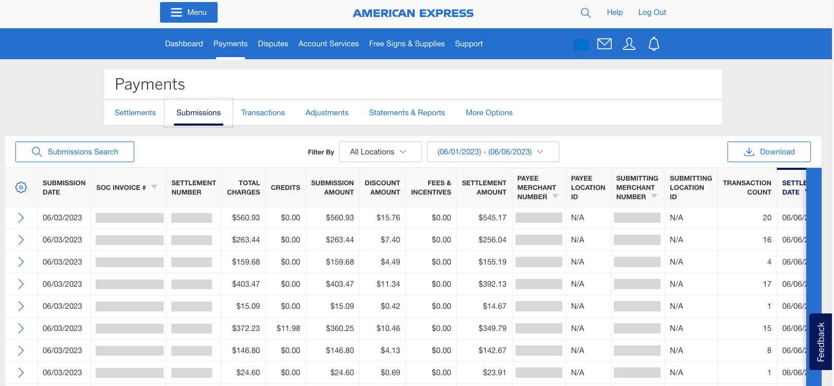Click the blue square icon beside envelope
Image resolution: width=834 pixels, height=386 pixels.
click(581, 45)
